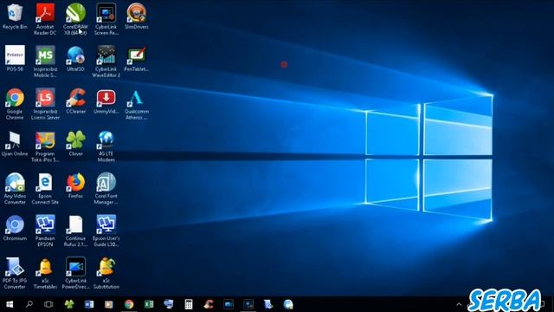The width and height of the screenshot is (554, 312).
Task: Select the CorelDRAW X8 desktop shortcut
Action: coord(75,19)
